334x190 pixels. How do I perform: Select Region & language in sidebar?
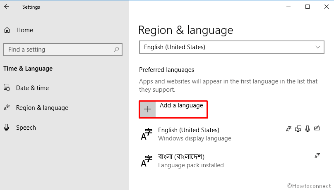click(x=42, y=108)
